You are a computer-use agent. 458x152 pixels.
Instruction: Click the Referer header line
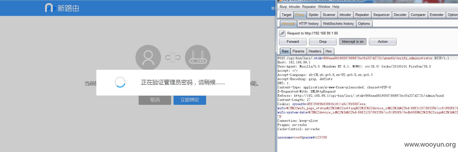tap(361, 96)
